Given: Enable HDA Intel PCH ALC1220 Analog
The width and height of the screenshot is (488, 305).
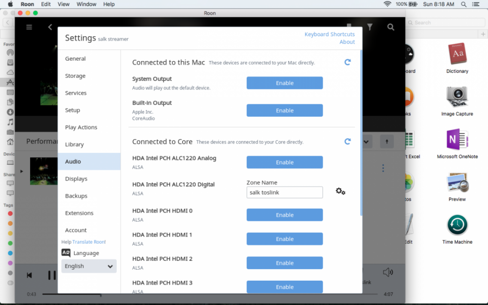Looking at the screenshot, I should [285, 162].
